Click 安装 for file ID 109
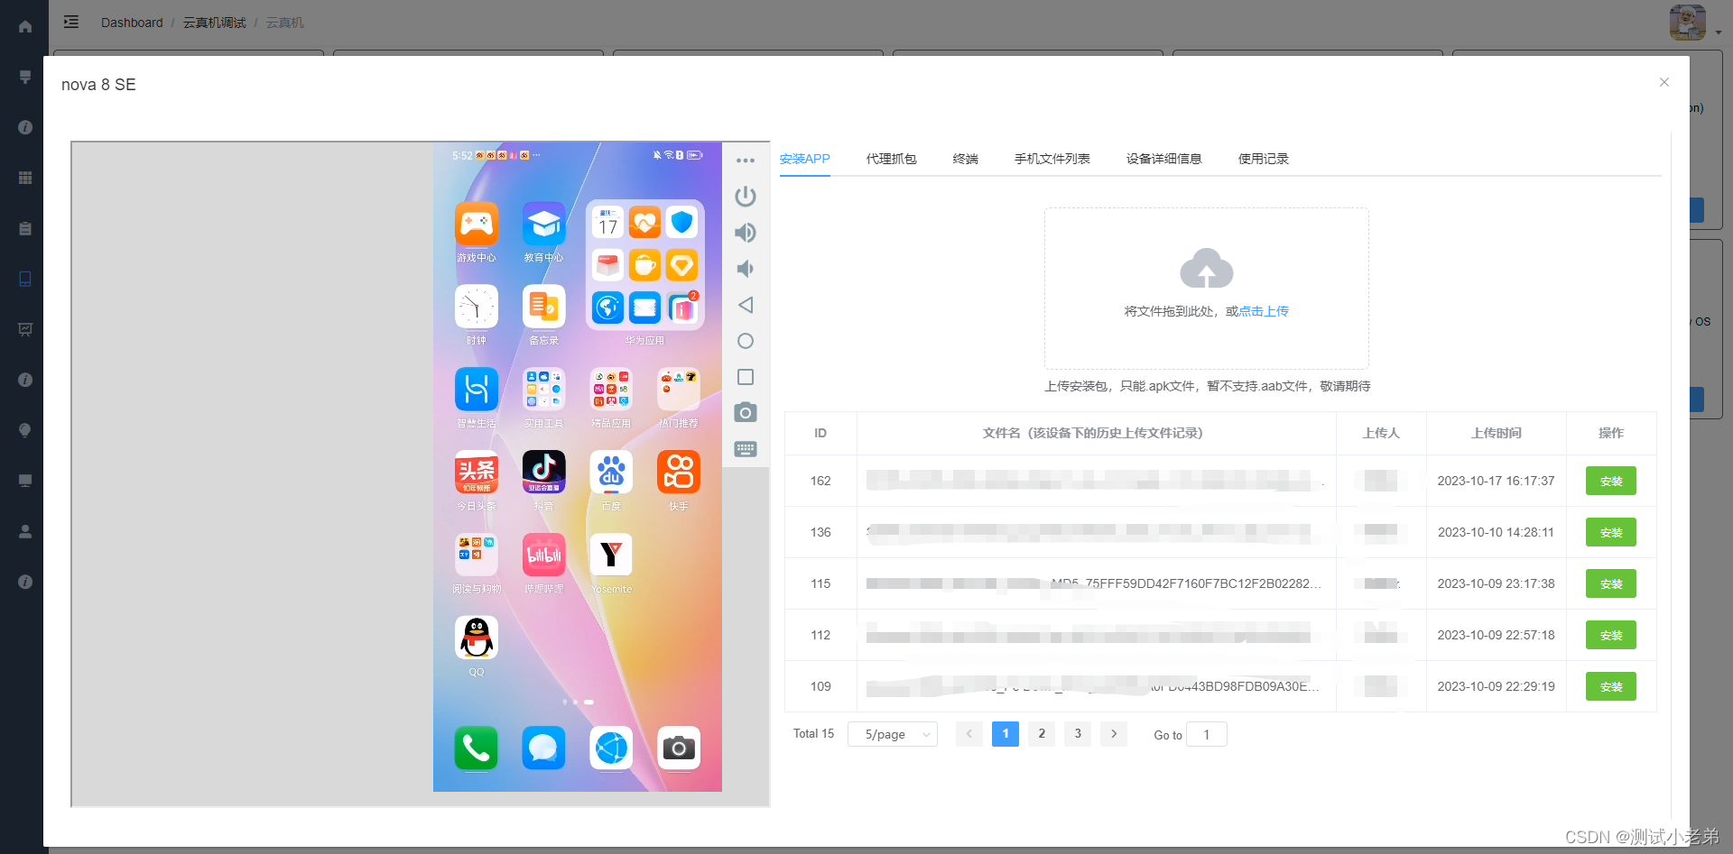This screenshot has height=854, width=1733. coord(1611,686)
